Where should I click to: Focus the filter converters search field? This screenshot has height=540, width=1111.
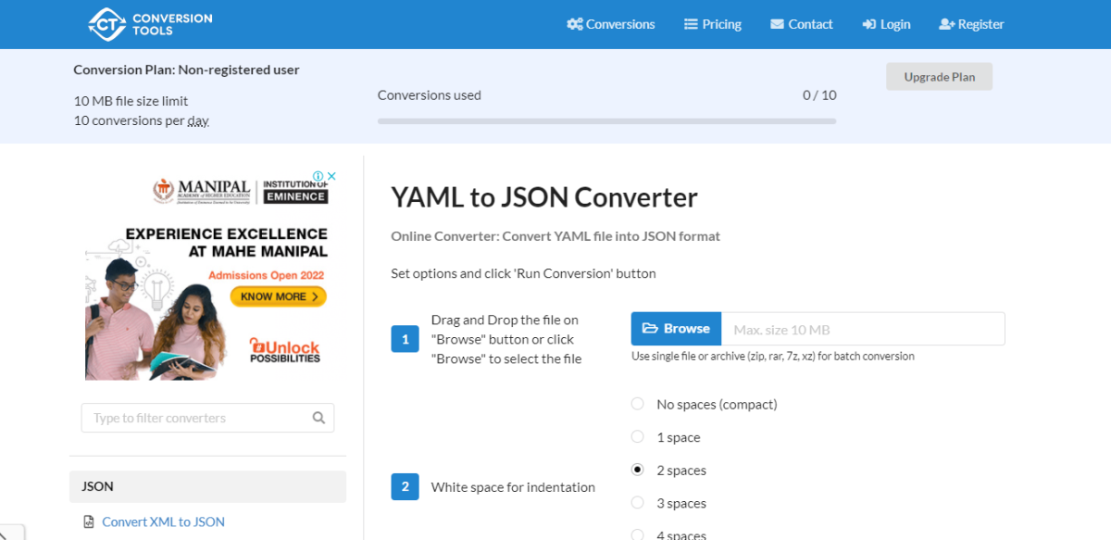(199, 418)
